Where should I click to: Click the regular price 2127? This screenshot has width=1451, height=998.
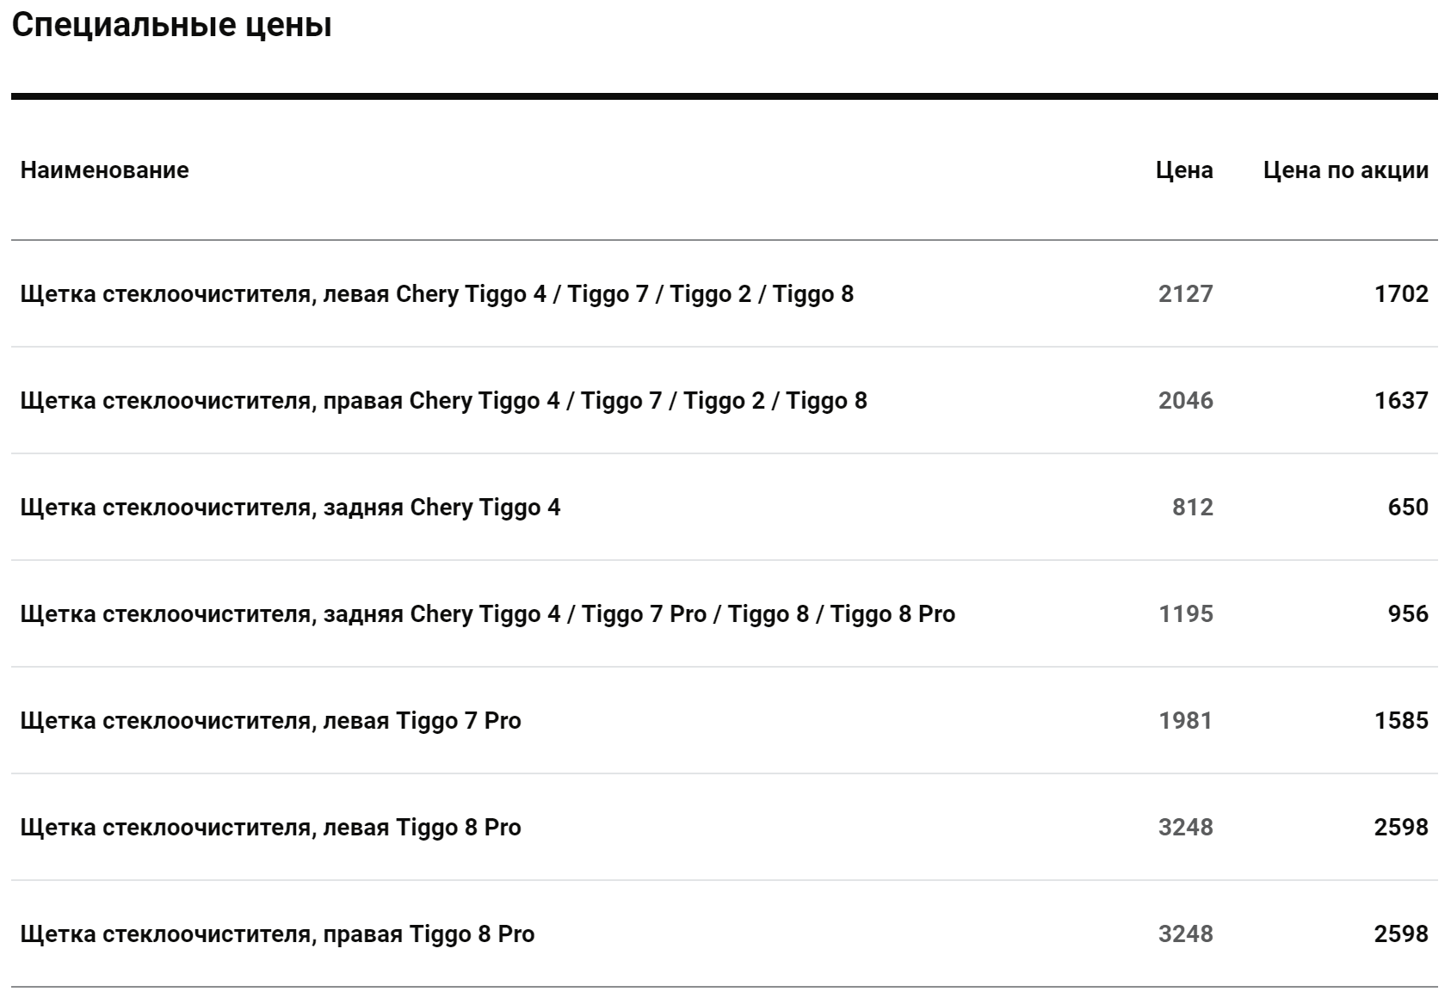pos(1185,294)
